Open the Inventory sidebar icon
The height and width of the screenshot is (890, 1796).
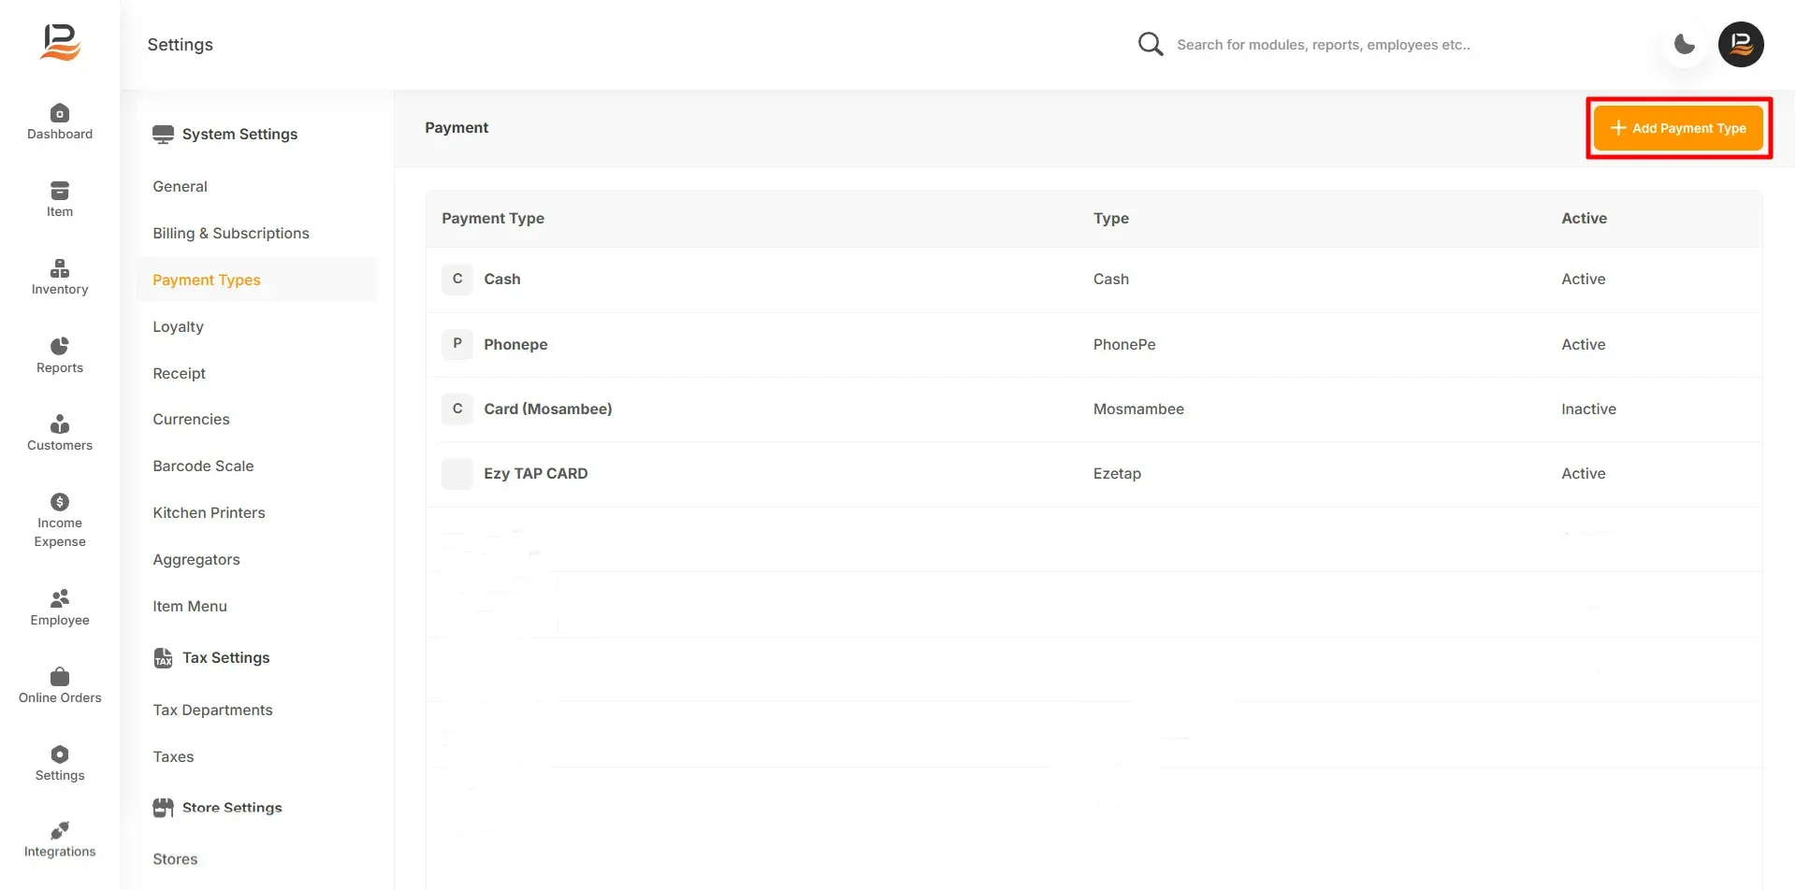[60, 268]
